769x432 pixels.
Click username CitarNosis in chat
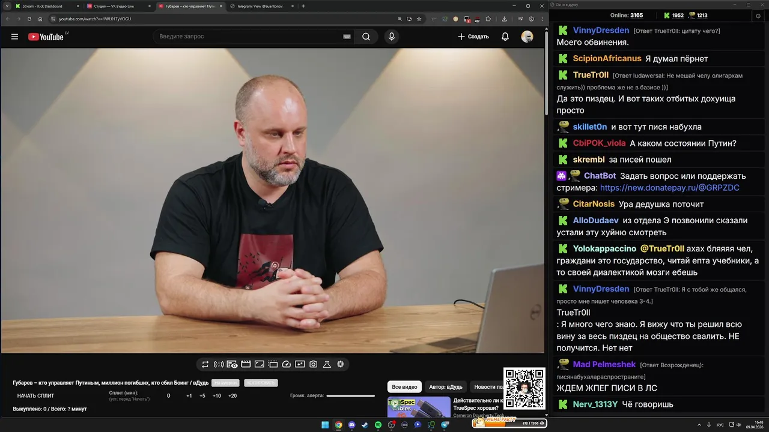(594, 204)
